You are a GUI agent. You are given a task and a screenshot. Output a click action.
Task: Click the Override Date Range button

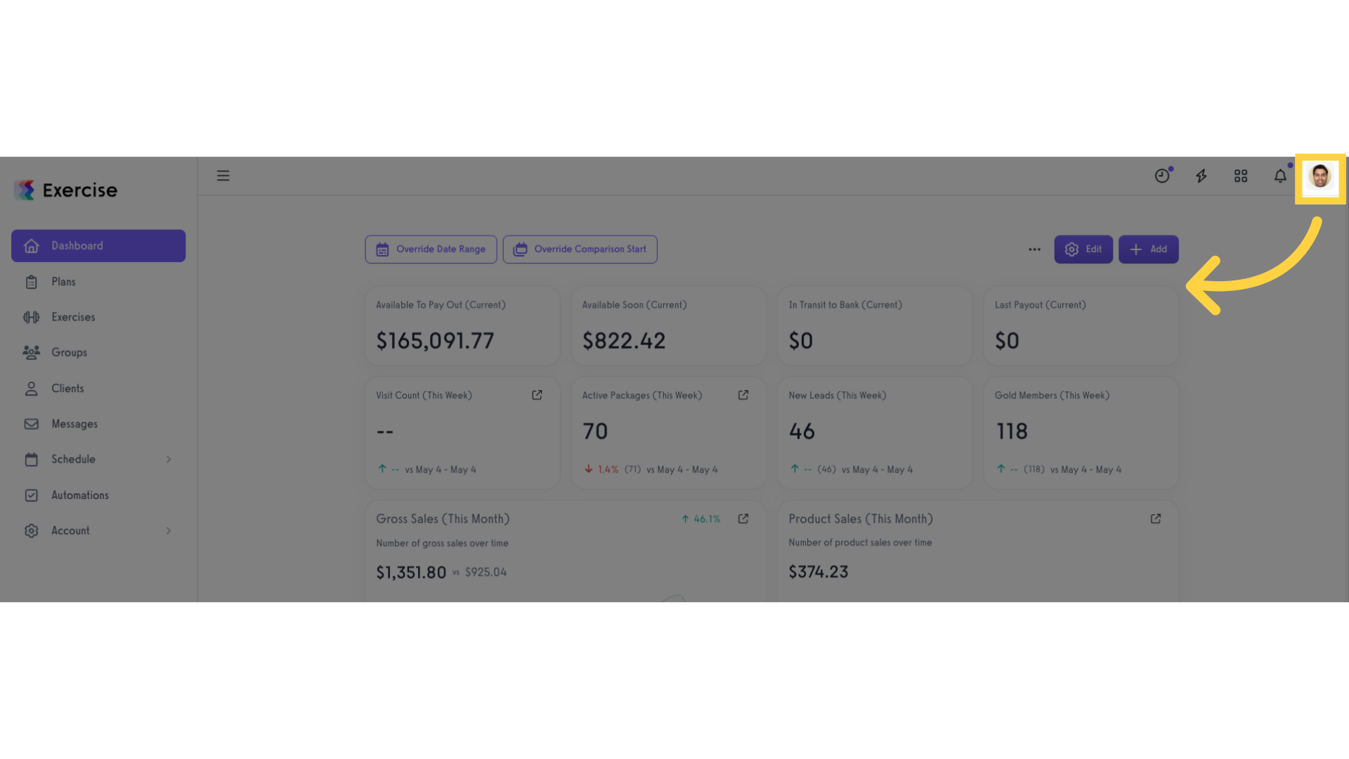tap(431, 249)
